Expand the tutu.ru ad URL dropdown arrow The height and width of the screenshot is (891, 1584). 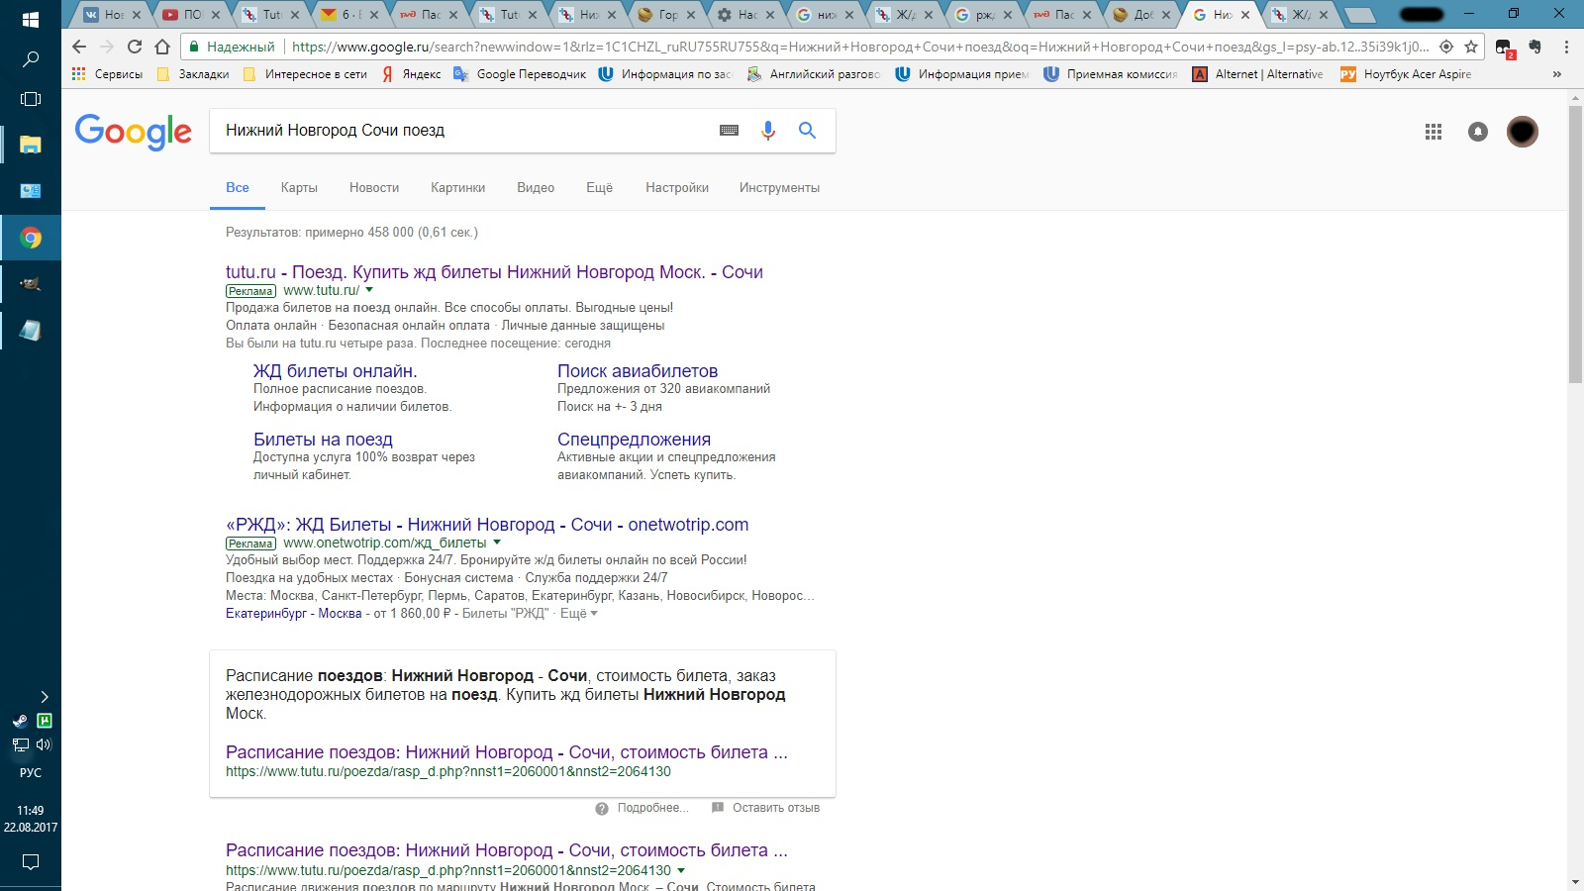click(369, 290)
